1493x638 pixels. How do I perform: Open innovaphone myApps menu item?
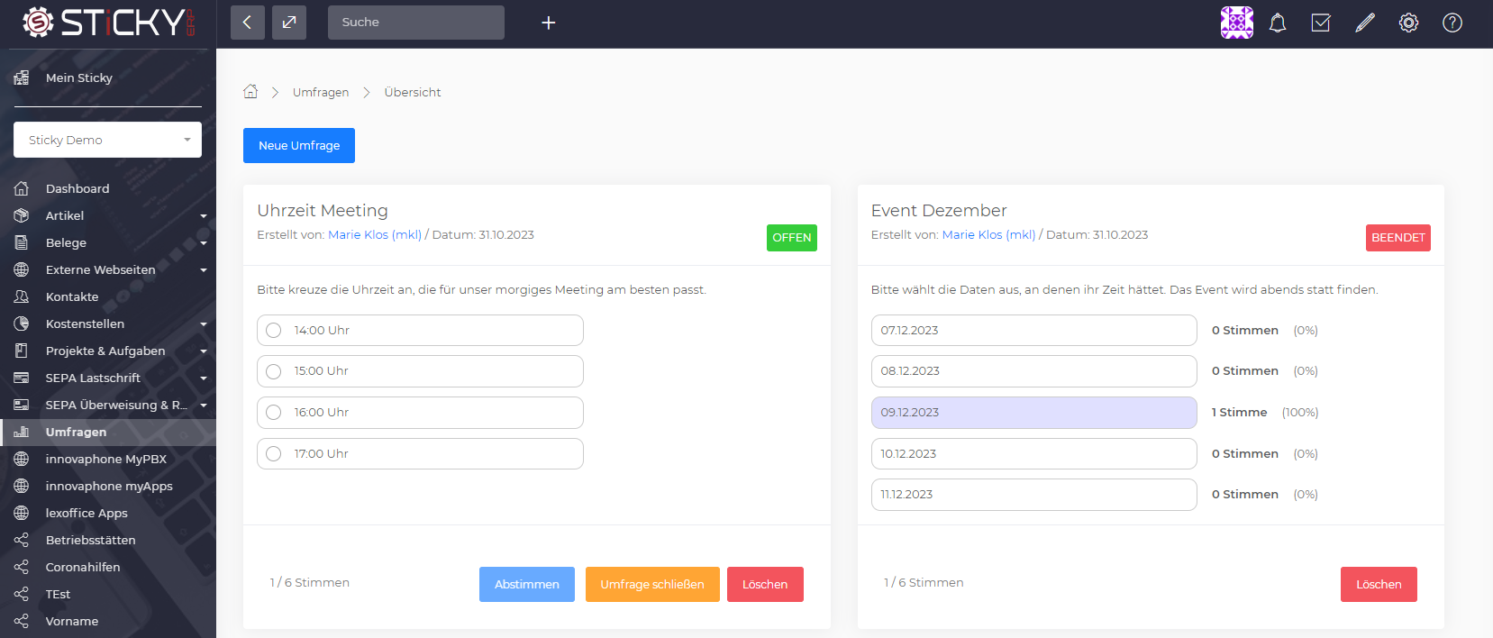pyautogui.click(x=109, y=486)
